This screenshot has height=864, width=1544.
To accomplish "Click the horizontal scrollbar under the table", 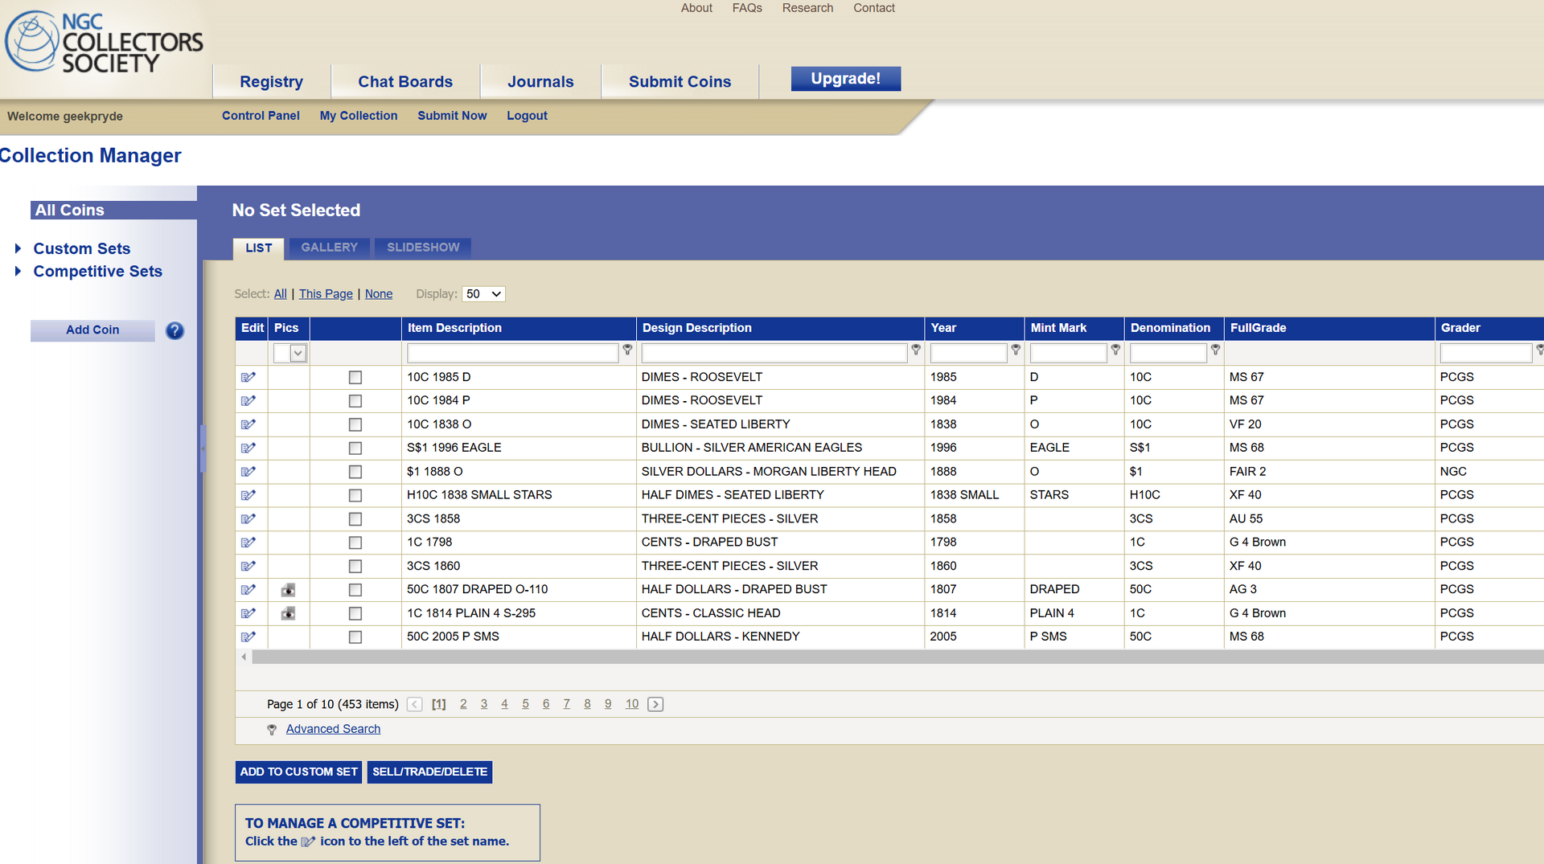I will pyautogui.click(x=885, y=657).
